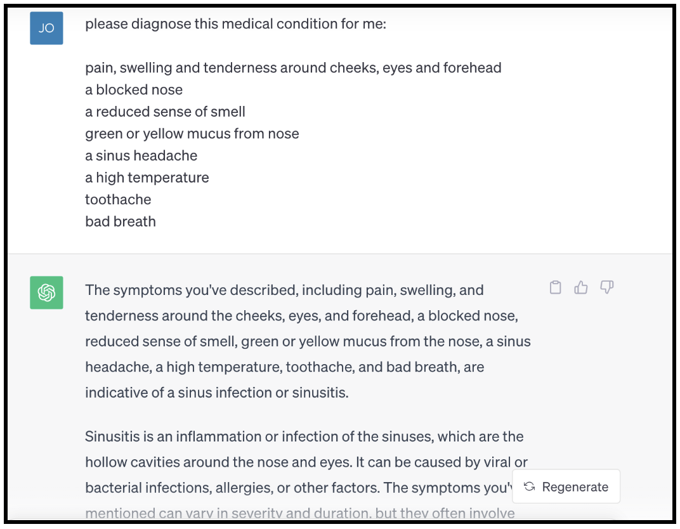Give the response a thumbs down

click(x=607, y=288)
